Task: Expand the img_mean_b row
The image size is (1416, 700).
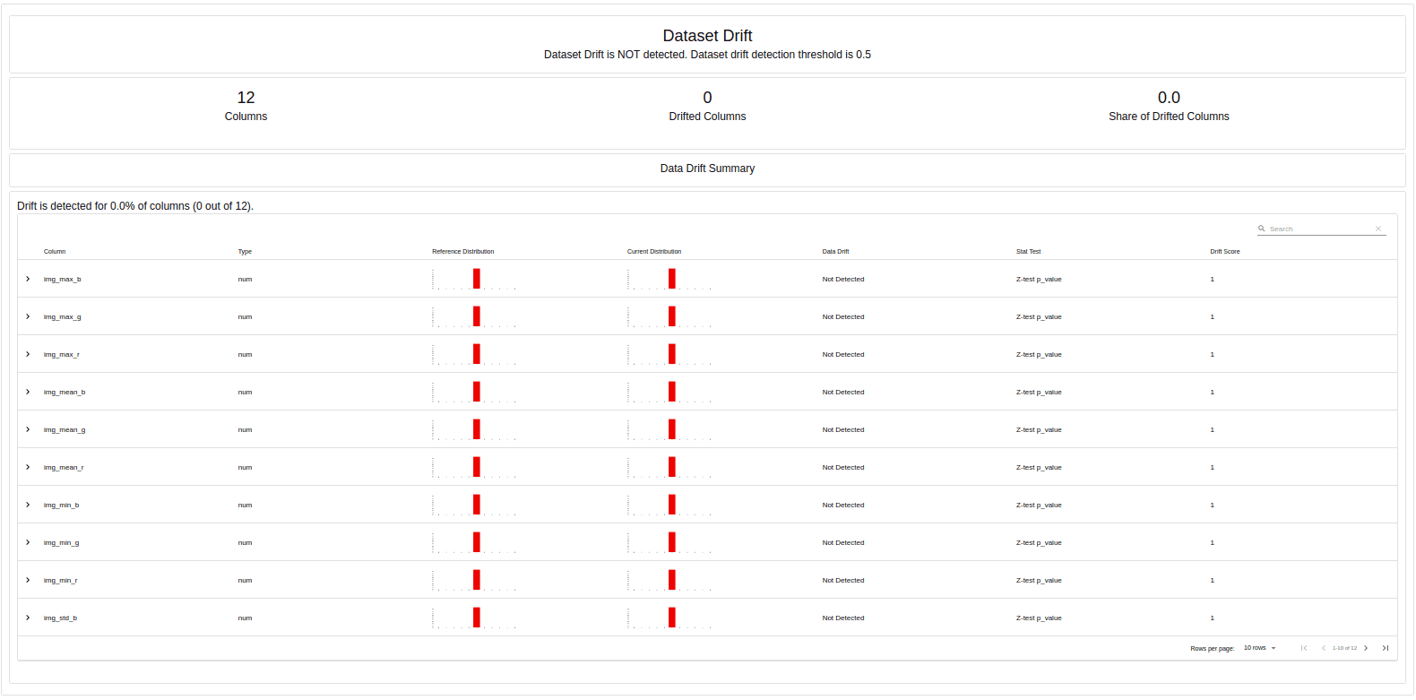Action: click(x=28, y=392)
